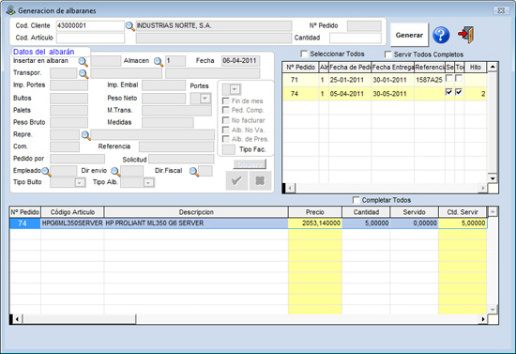This screenshot has height=354, width=516.
Task: Open client search magnifier next to Cod. Cliente
Action: pyautogui.click(x=130, y=26)
